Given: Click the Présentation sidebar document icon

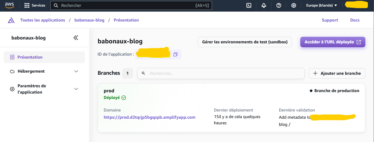Looking at the screenshot, I should click(x=12, y=57).
